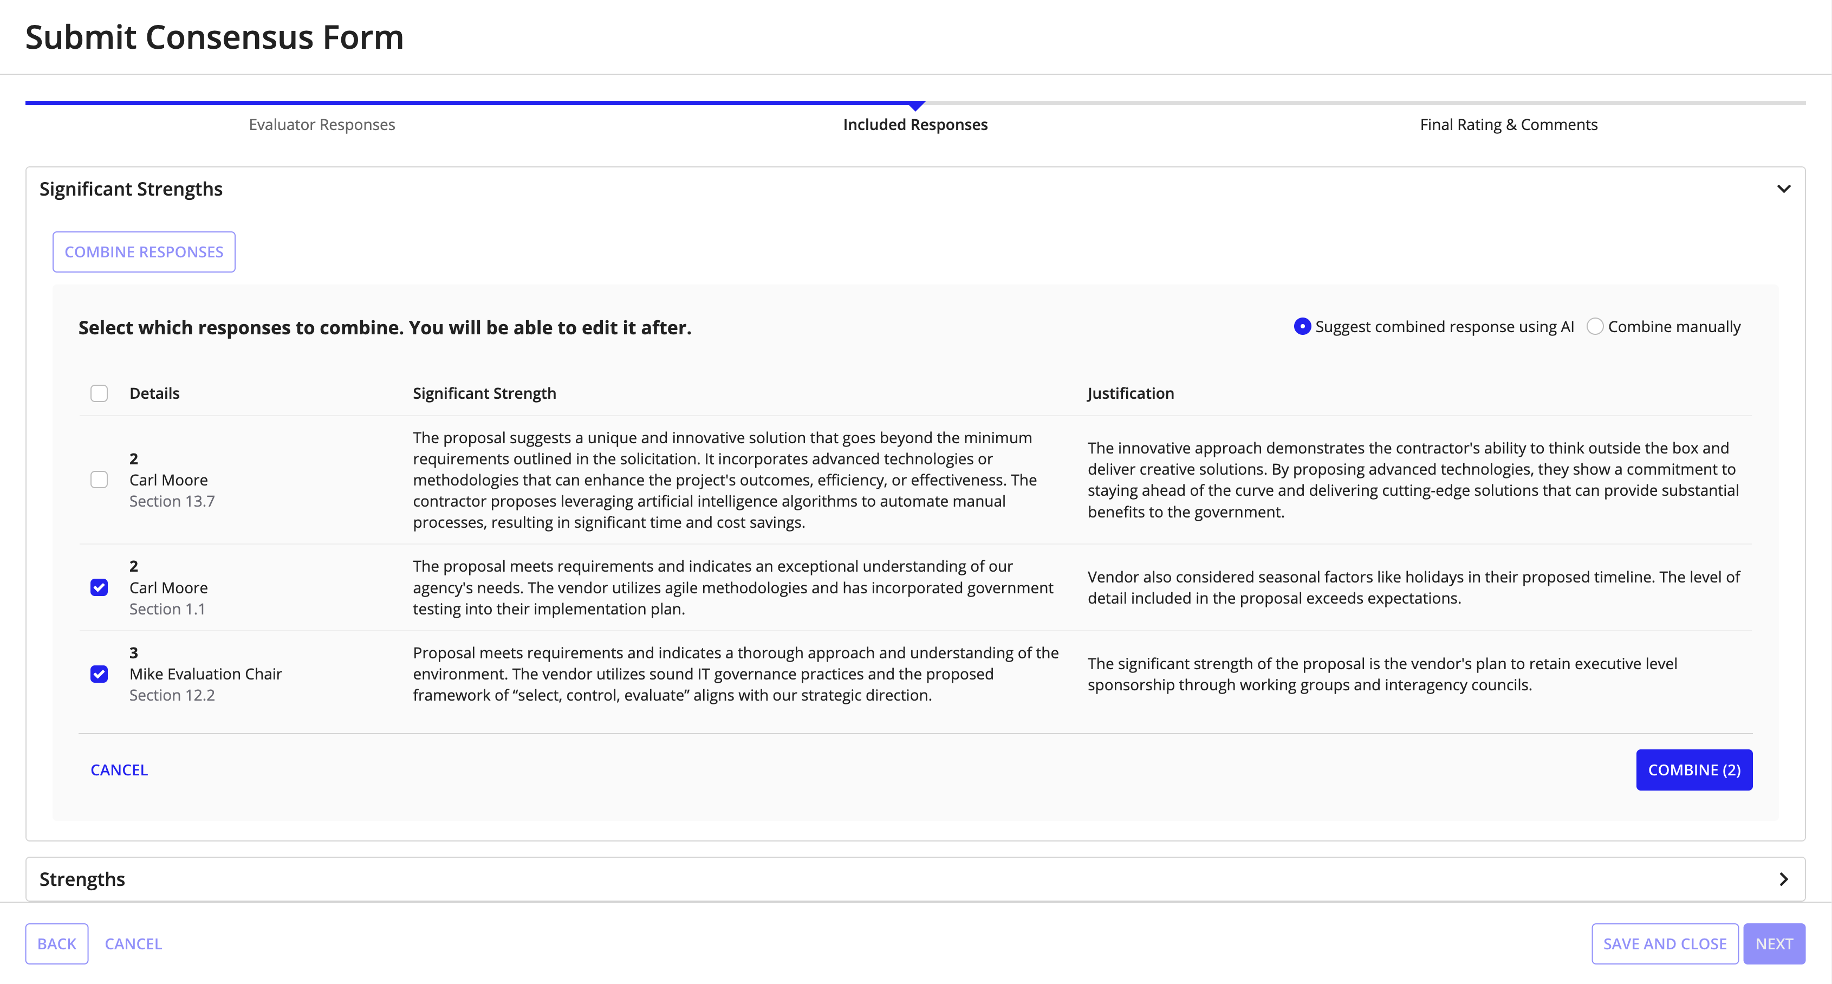Select 'Combine manually' radio button
This screenshot has width=1832, height=984.
(1593, 326)
